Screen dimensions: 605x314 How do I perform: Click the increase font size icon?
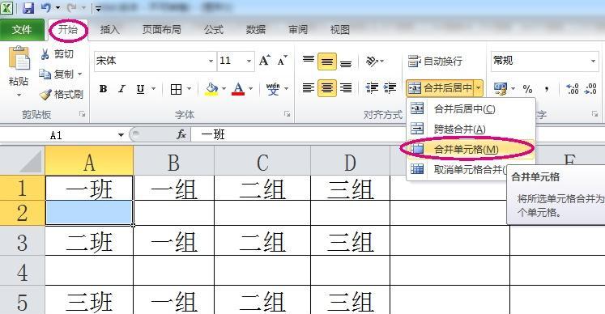[x=265, y=60]
